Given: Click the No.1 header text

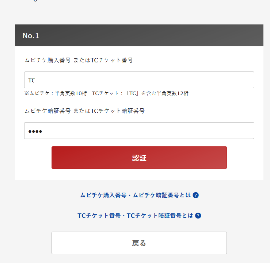Looking at the screenshot, I should [x=31, y=36].
